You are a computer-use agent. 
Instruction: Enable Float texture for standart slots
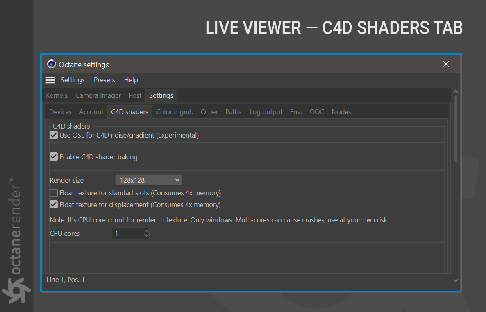[x=54, y=193]
